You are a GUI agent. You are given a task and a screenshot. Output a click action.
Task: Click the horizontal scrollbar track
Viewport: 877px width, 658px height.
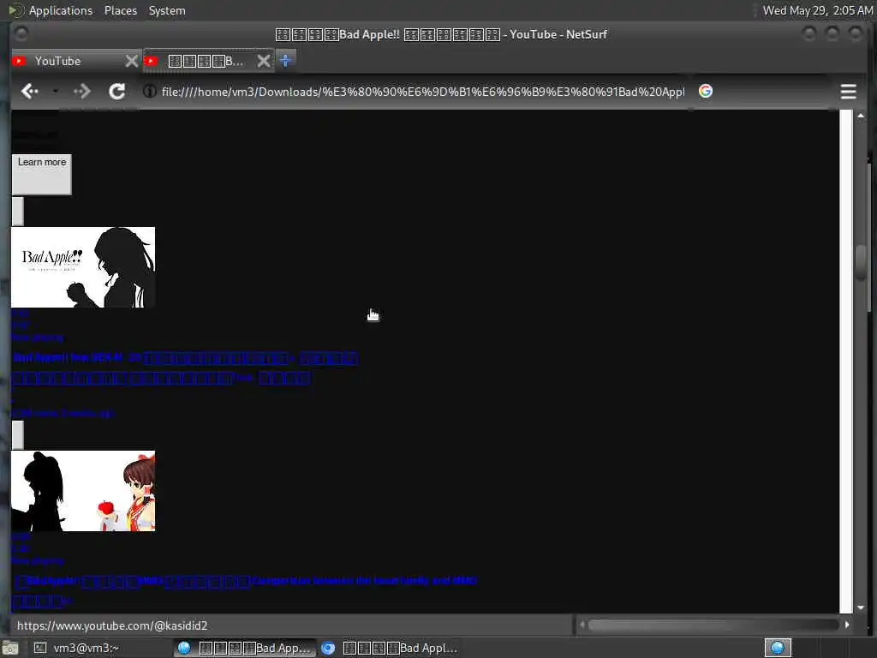(x=713, y=625)
